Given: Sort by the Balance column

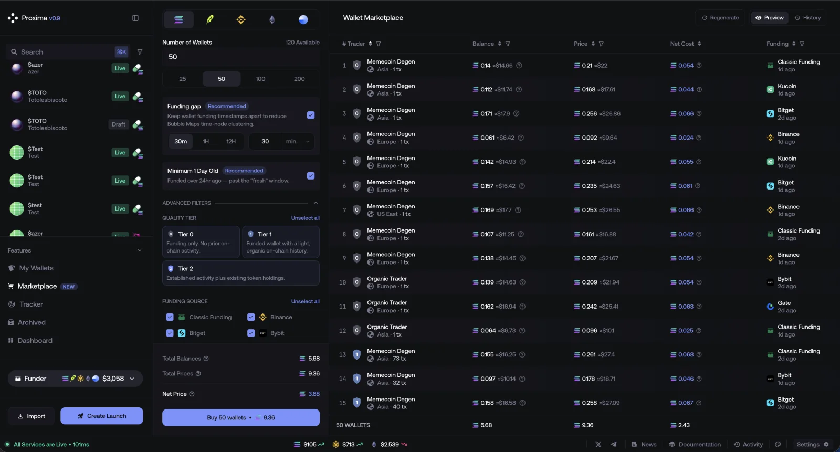Looking at the screenshot, I should (x=500, y=44).
